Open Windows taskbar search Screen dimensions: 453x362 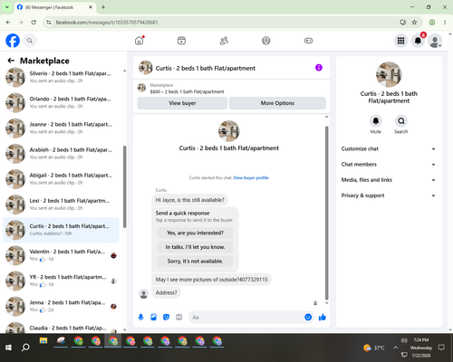[x=25, y=348]
